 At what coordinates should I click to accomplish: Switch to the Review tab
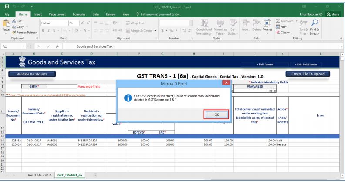pos(111,14)
